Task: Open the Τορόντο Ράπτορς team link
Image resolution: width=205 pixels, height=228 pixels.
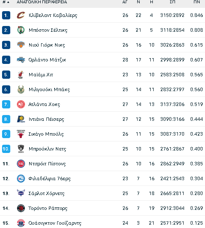Action: coord(48,208)
